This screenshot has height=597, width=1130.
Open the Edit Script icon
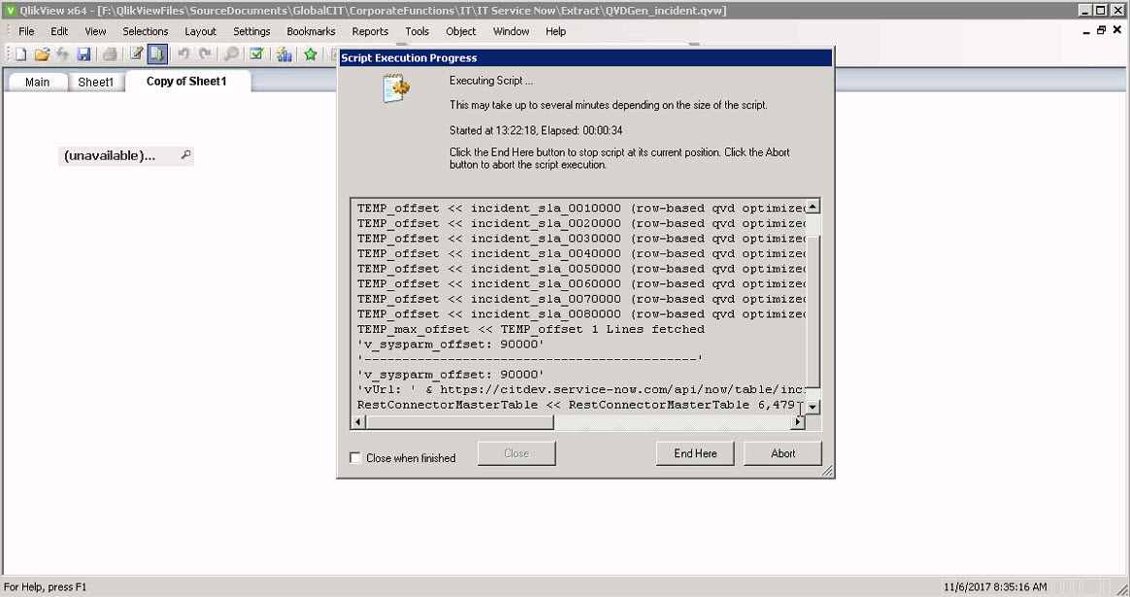pyautogui.click(x=136, y=54)
